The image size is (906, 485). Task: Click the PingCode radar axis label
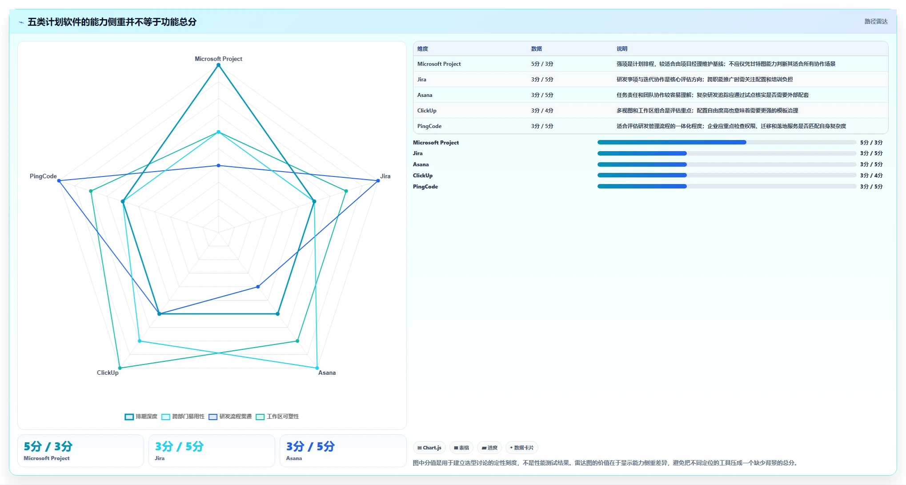(43, 176)
